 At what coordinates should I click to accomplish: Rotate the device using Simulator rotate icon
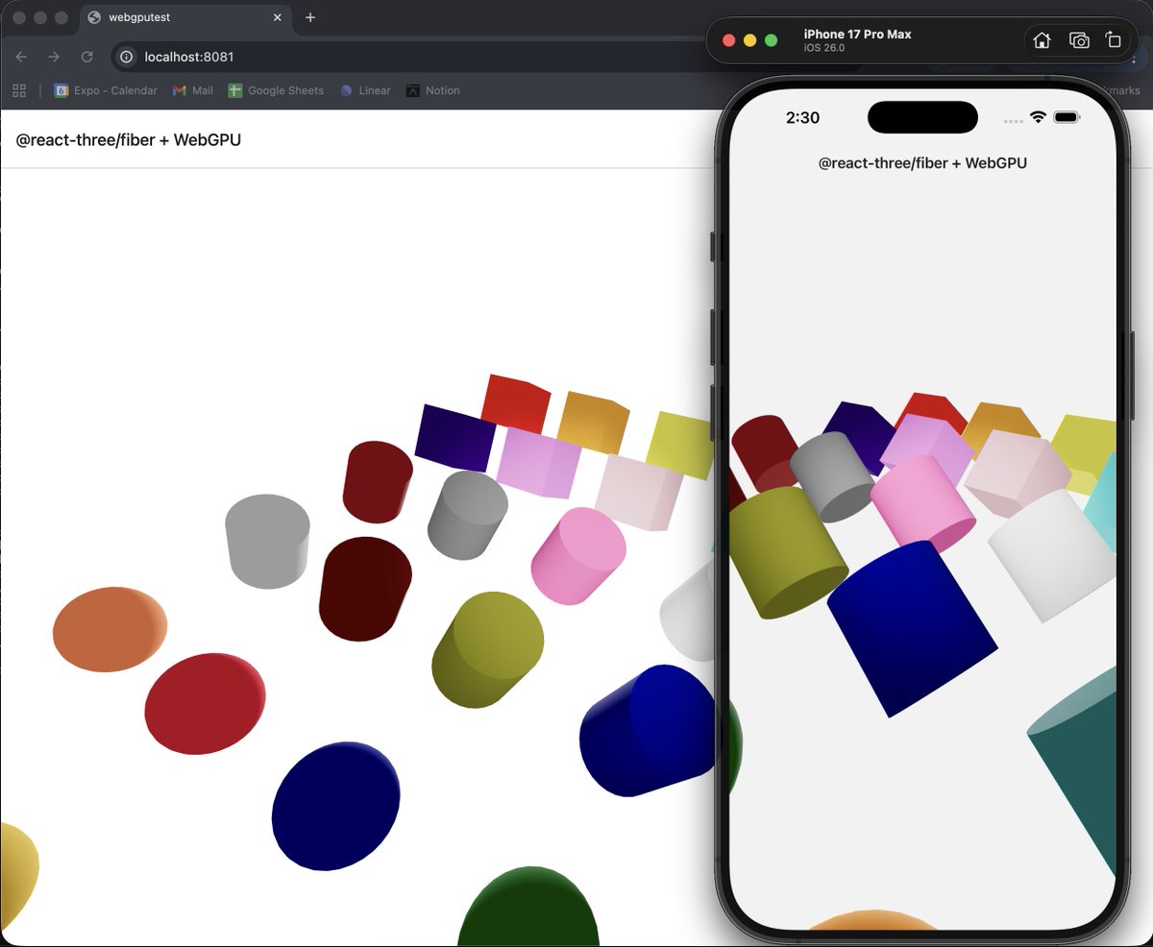(x=1114, y=40)
